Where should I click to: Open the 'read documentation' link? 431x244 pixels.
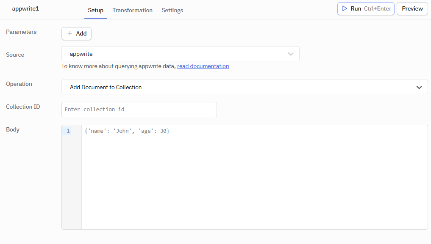pos(203,66)
